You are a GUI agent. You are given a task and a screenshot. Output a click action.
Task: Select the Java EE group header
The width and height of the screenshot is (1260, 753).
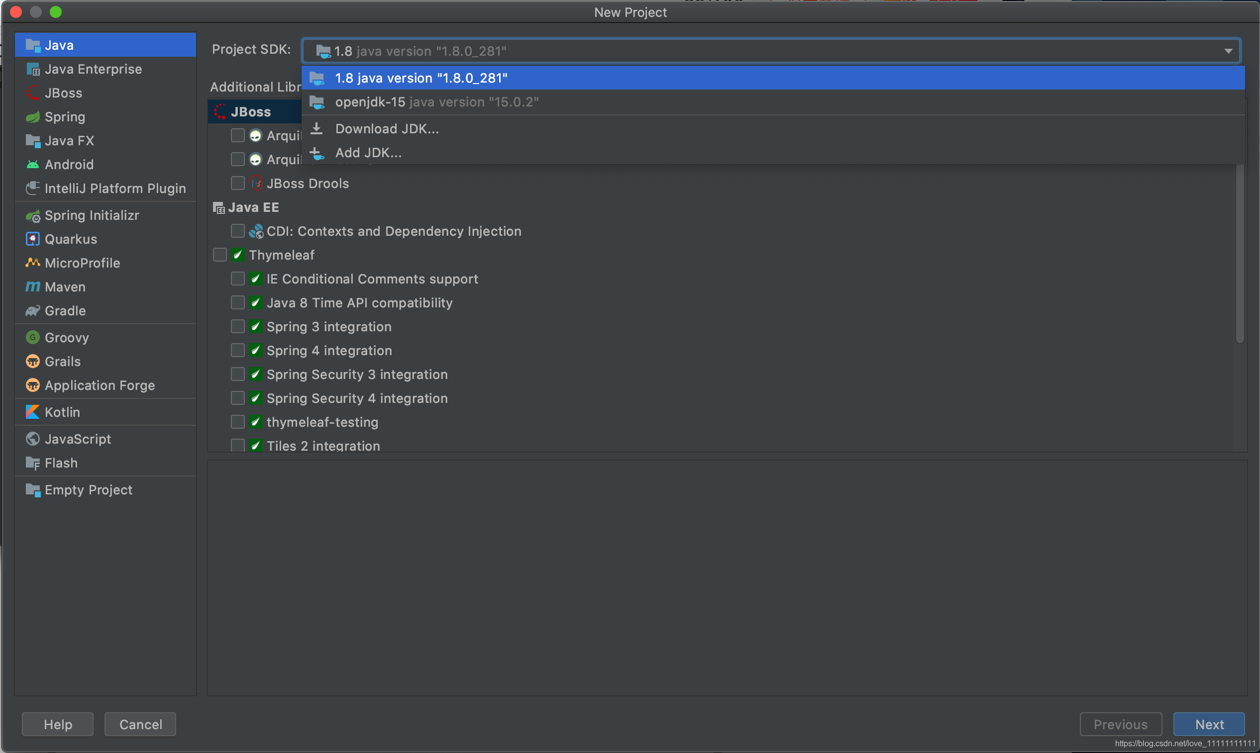click(x=253, y=207)
